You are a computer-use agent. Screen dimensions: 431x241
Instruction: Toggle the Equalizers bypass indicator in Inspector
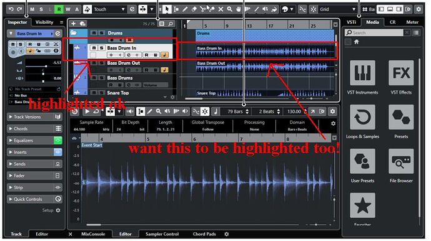[57, 140]
